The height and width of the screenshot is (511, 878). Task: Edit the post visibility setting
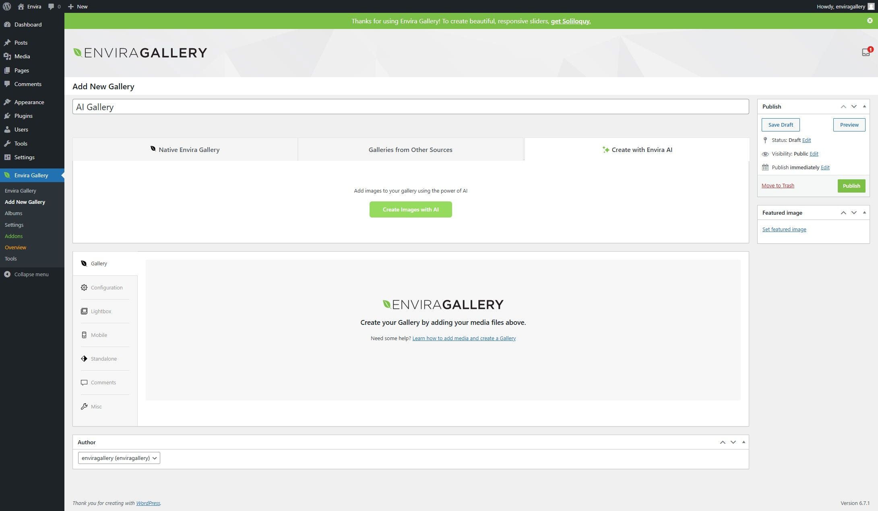[x=814, y=154]
